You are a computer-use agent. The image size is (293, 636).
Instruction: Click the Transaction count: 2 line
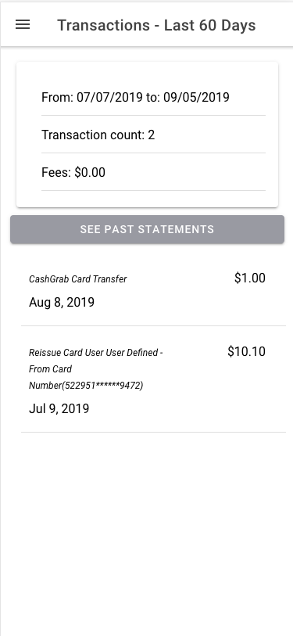tap(98, 135)
